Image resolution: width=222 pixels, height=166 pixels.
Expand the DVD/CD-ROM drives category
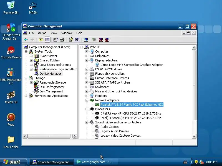tap(87, 69)
